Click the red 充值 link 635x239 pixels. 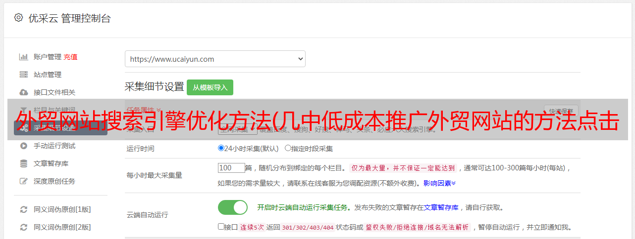point(70,57)
